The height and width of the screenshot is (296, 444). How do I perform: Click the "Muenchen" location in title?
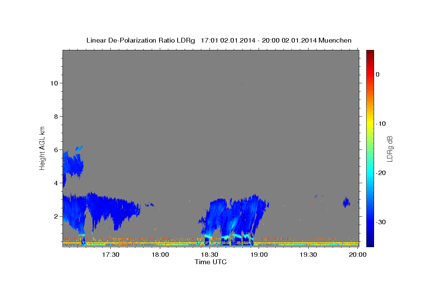(335, 40)
